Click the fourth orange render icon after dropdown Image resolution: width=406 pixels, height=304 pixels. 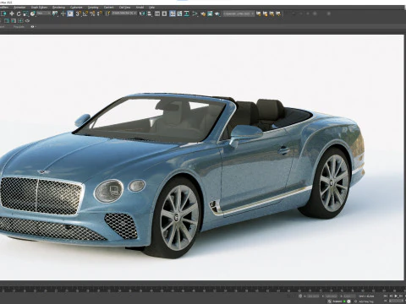[278, 14]
